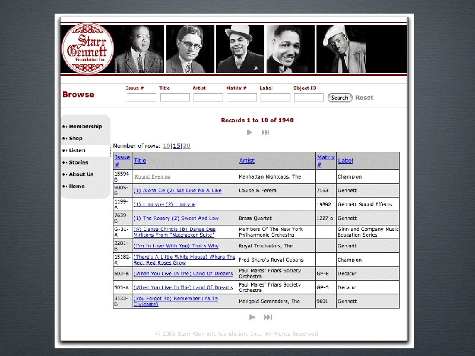Open the Stories menu item

(x=78, y=162)
